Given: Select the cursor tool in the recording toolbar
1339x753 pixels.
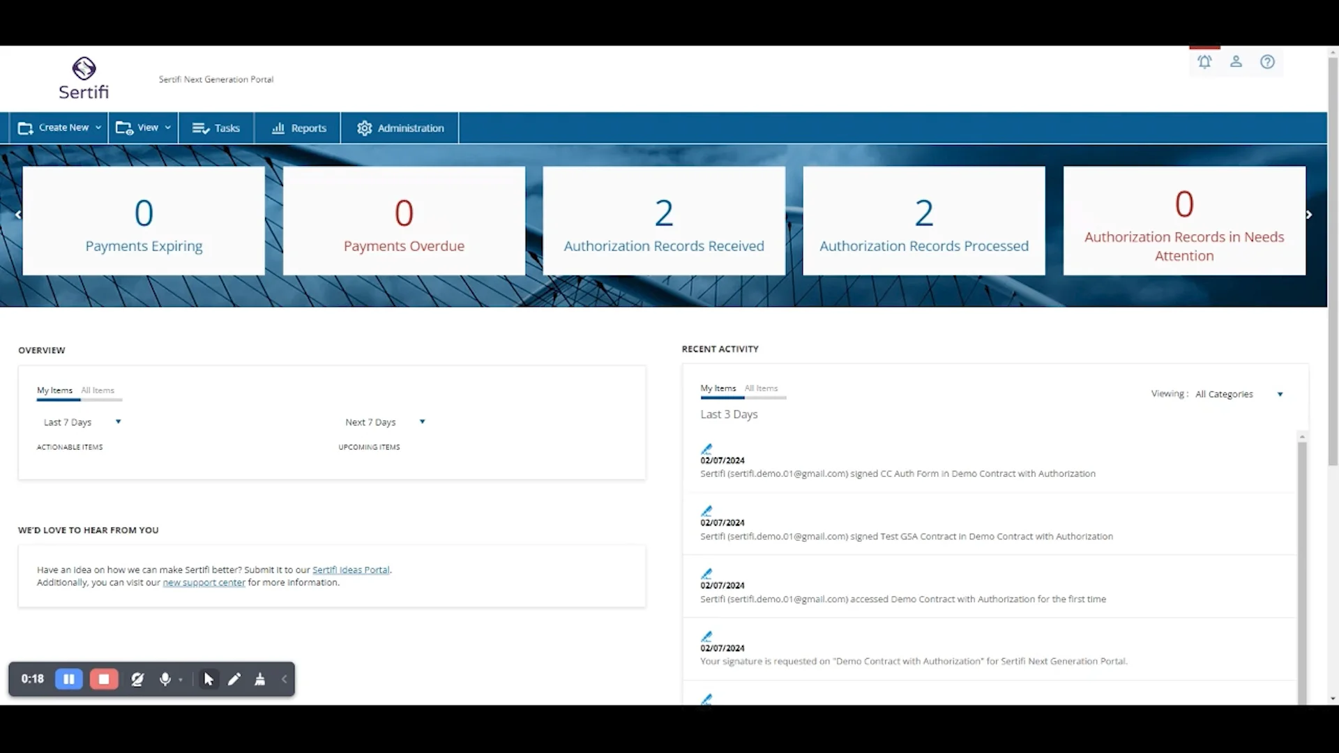Looking at the screenshot, I should tap(208, 679).
